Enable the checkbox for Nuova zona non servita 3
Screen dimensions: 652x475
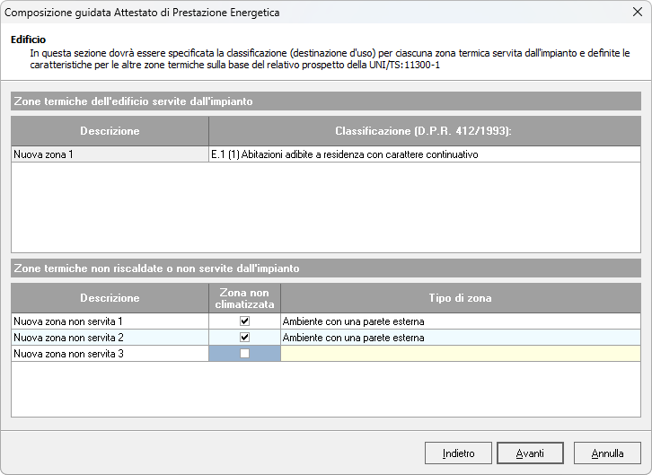pyautogui.click(x=244, y=354)
